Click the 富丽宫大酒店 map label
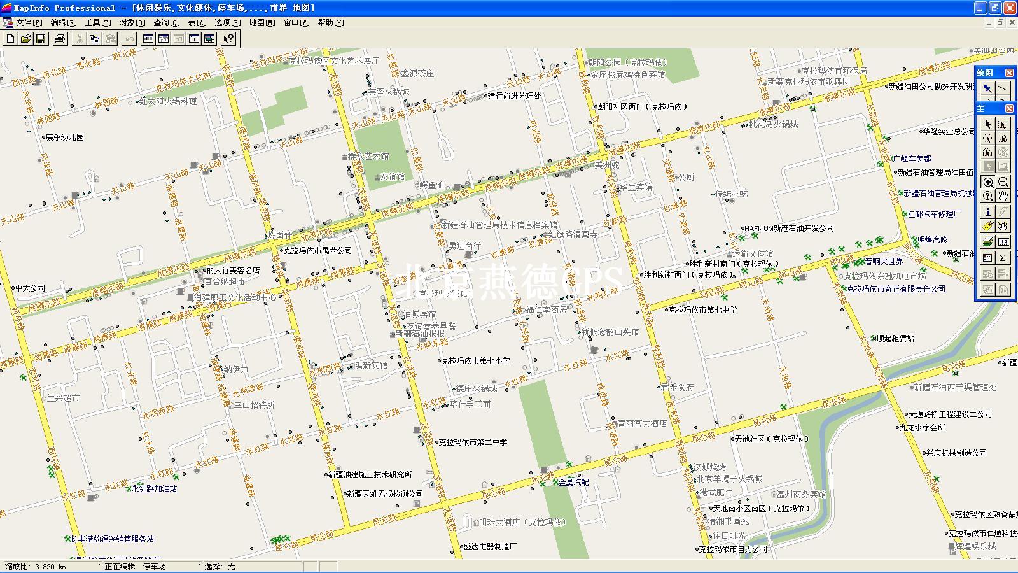 click(642, 423)
